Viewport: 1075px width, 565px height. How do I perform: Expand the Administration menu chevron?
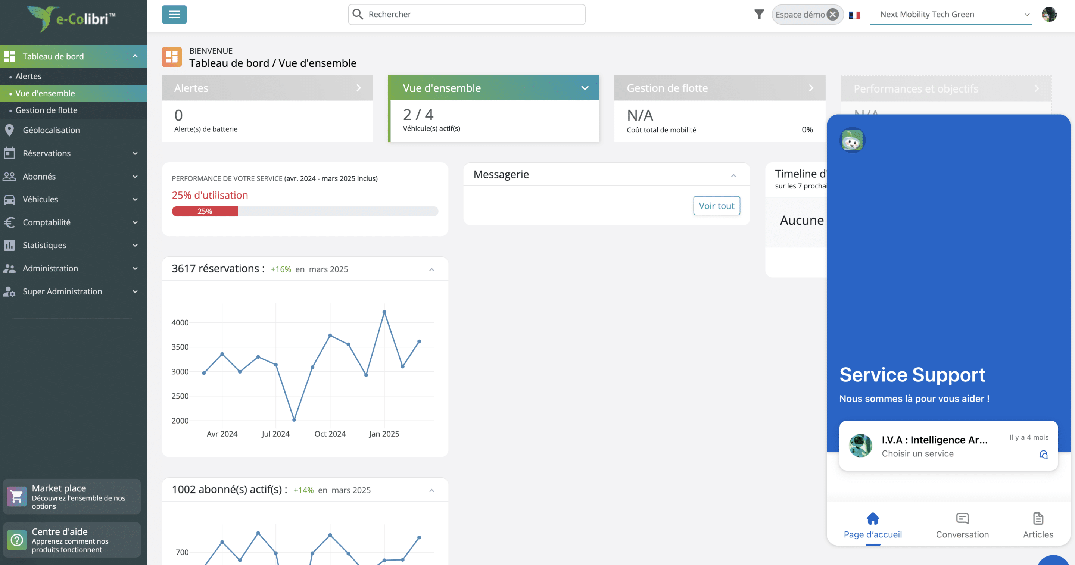coord(135,268)
